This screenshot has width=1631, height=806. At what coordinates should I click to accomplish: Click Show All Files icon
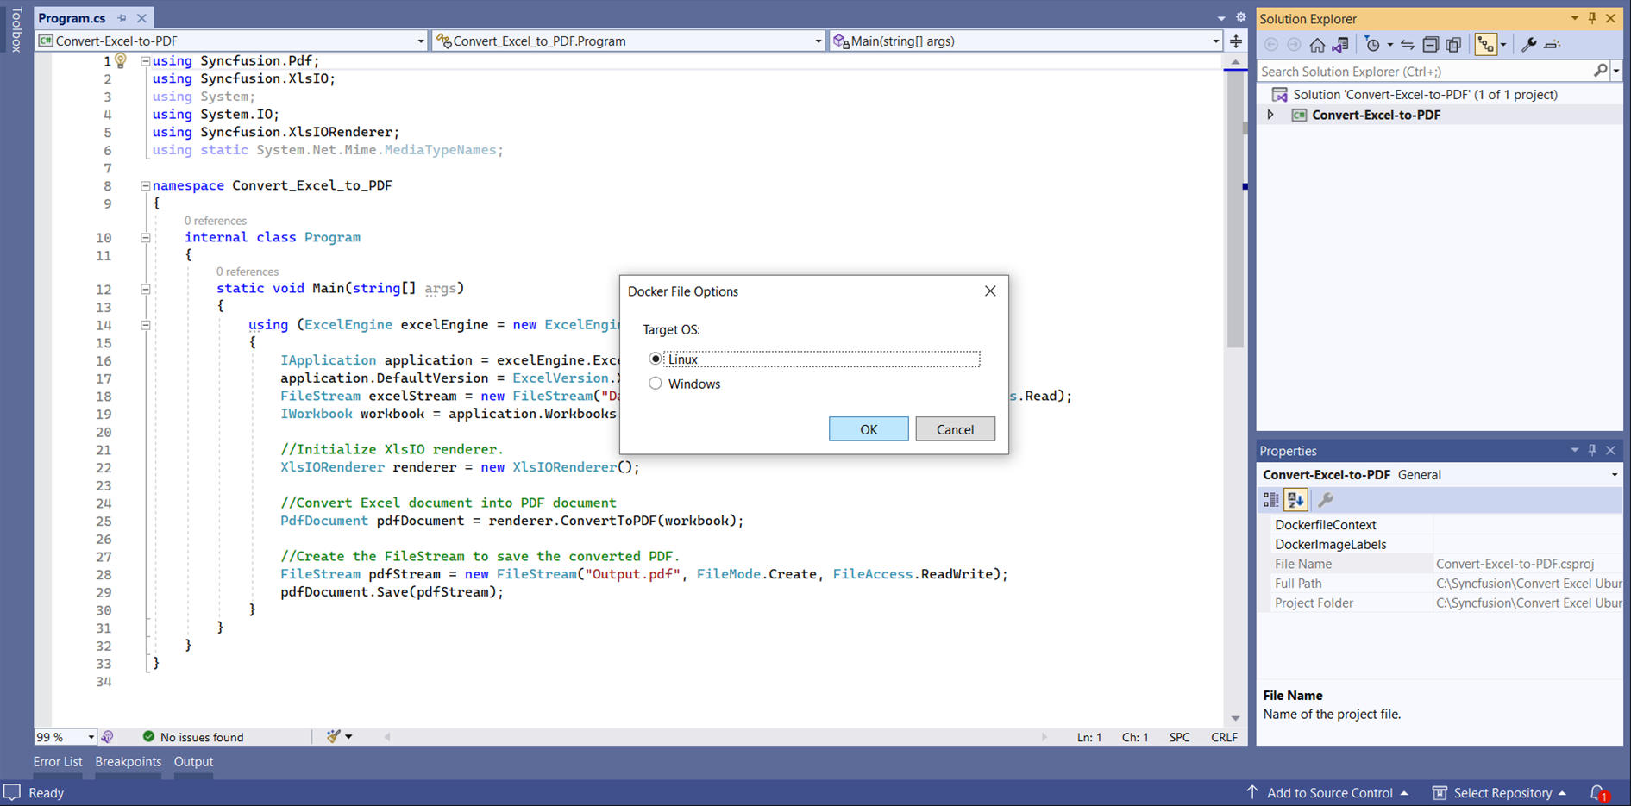point(1453,45)
